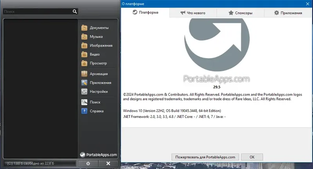Open the Изображения folder icon

pyautogui.click(x=84, y=46)
